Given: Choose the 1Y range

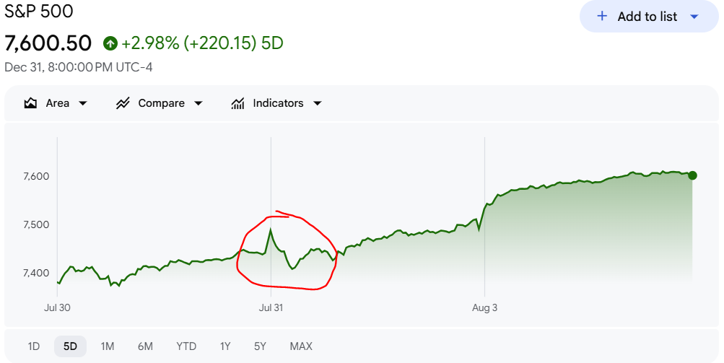Looking at the screenshot, I should point(225,346).
